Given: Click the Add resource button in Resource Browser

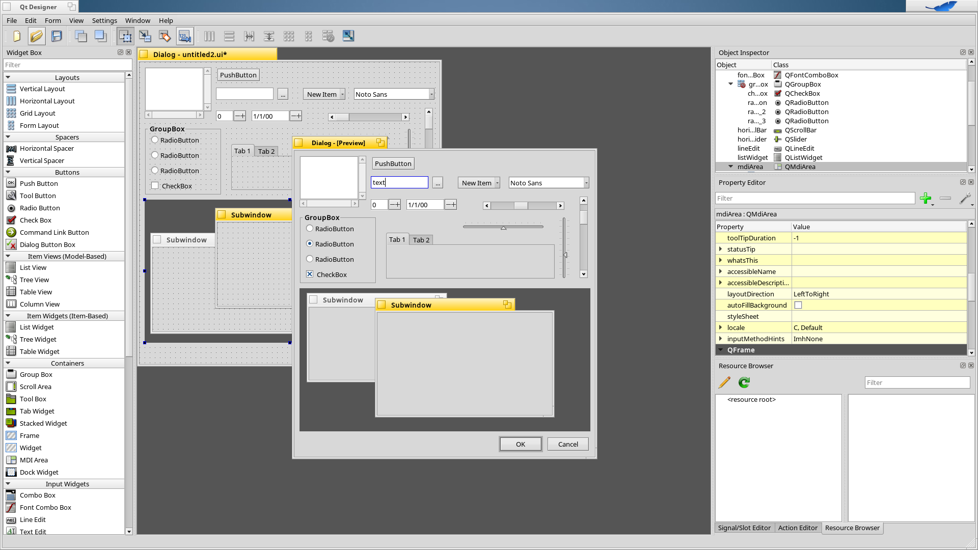Looking at the screenshot, I should [724, 382].
